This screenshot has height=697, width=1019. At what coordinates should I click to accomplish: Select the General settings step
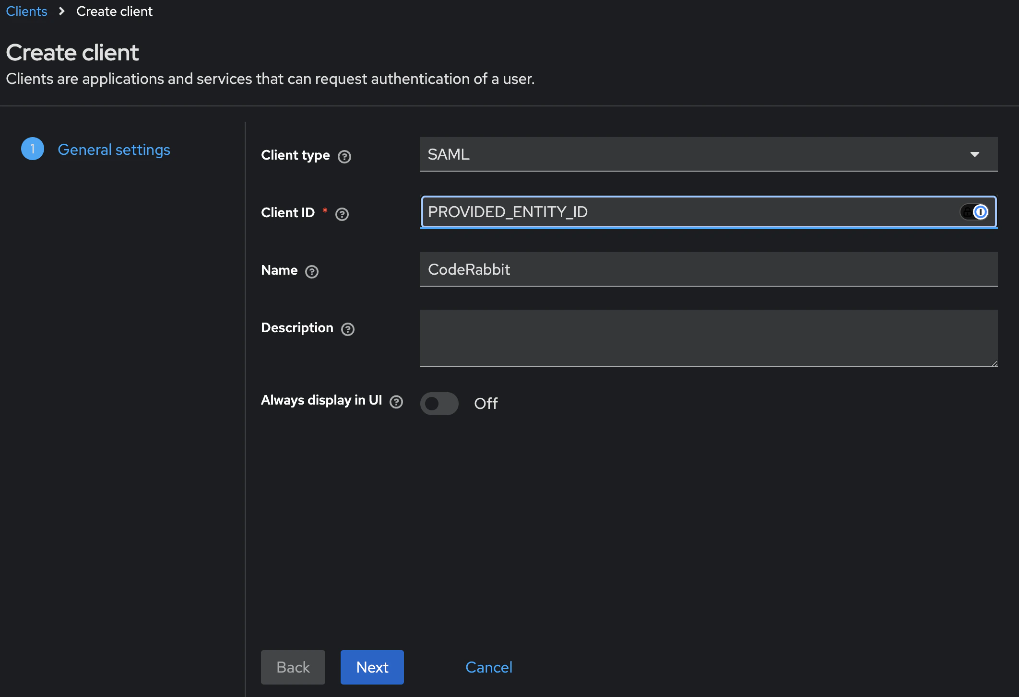tap(114, 150)
